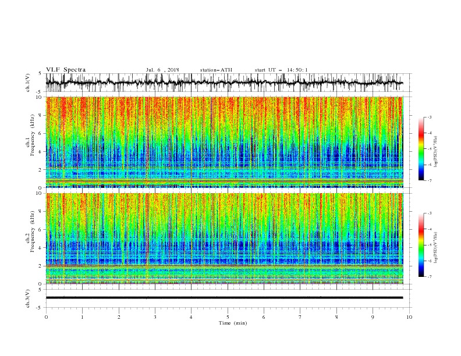This screenshot has width=461, height=356.
Task: Click the "-3" tick on ch.1 colorbar
Action: (x=430, y=117)
